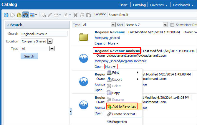
Task: Click Expand under Regional Revenue folder
Action: (100, 43)
